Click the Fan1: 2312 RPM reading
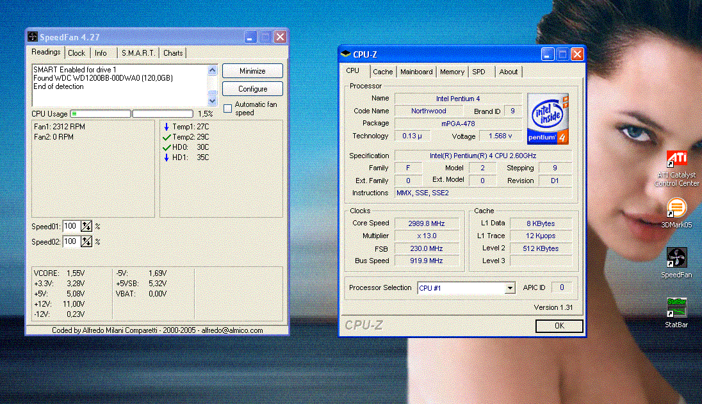Image resolution: width=702 pixels, height=404 pixels. coord(60,127)
